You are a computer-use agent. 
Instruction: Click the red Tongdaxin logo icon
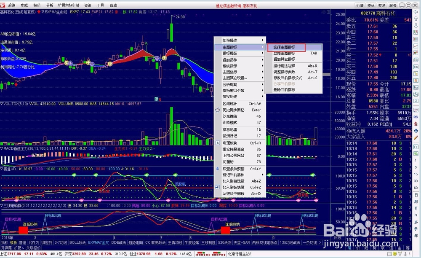[x=3, y=5]
